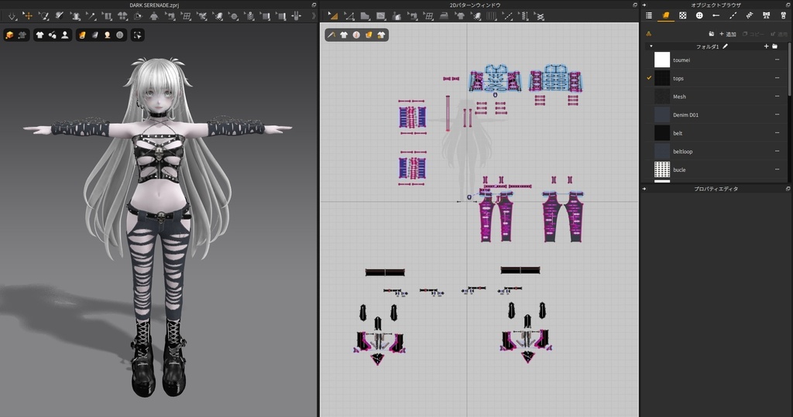Select the tops fabric row
Screen dimensions: 793x417
point(715,78)
